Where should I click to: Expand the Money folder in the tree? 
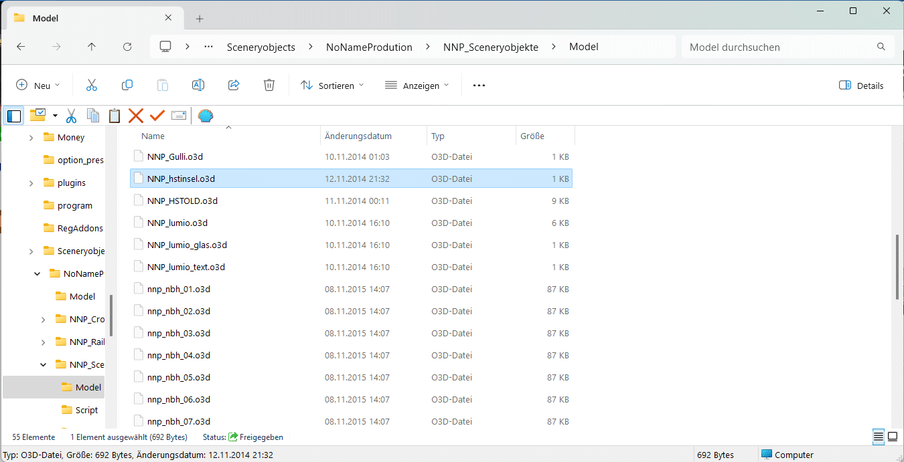31,138
